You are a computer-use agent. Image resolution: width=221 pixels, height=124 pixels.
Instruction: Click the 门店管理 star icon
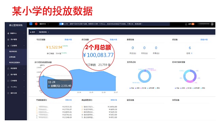pyautogui.click(x=8, y=46)
